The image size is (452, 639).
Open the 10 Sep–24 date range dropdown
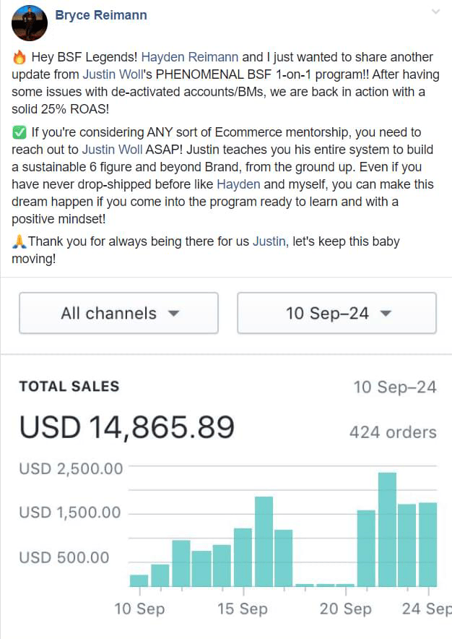pos(336,313)
